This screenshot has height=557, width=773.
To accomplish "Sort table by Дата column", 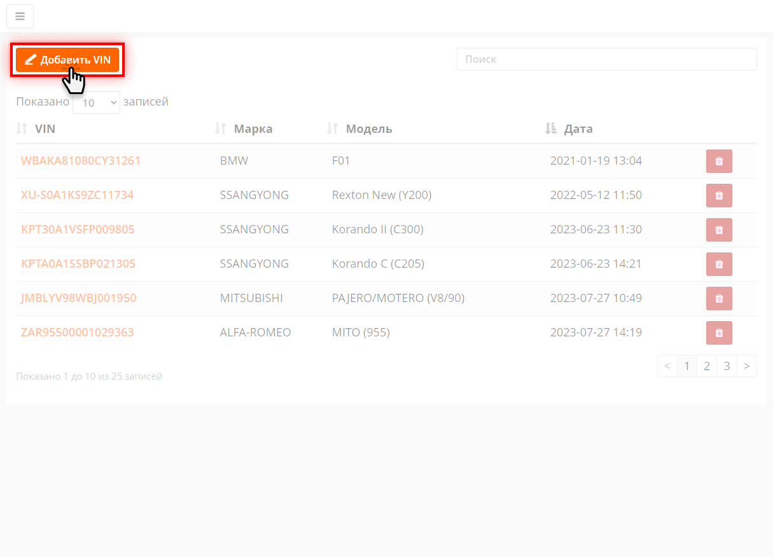I will (578, 129).
